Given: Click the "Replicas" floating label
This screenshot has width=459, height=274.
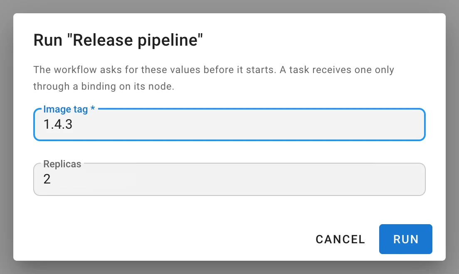Looking at the screenshot, I should tap(62, 164).
